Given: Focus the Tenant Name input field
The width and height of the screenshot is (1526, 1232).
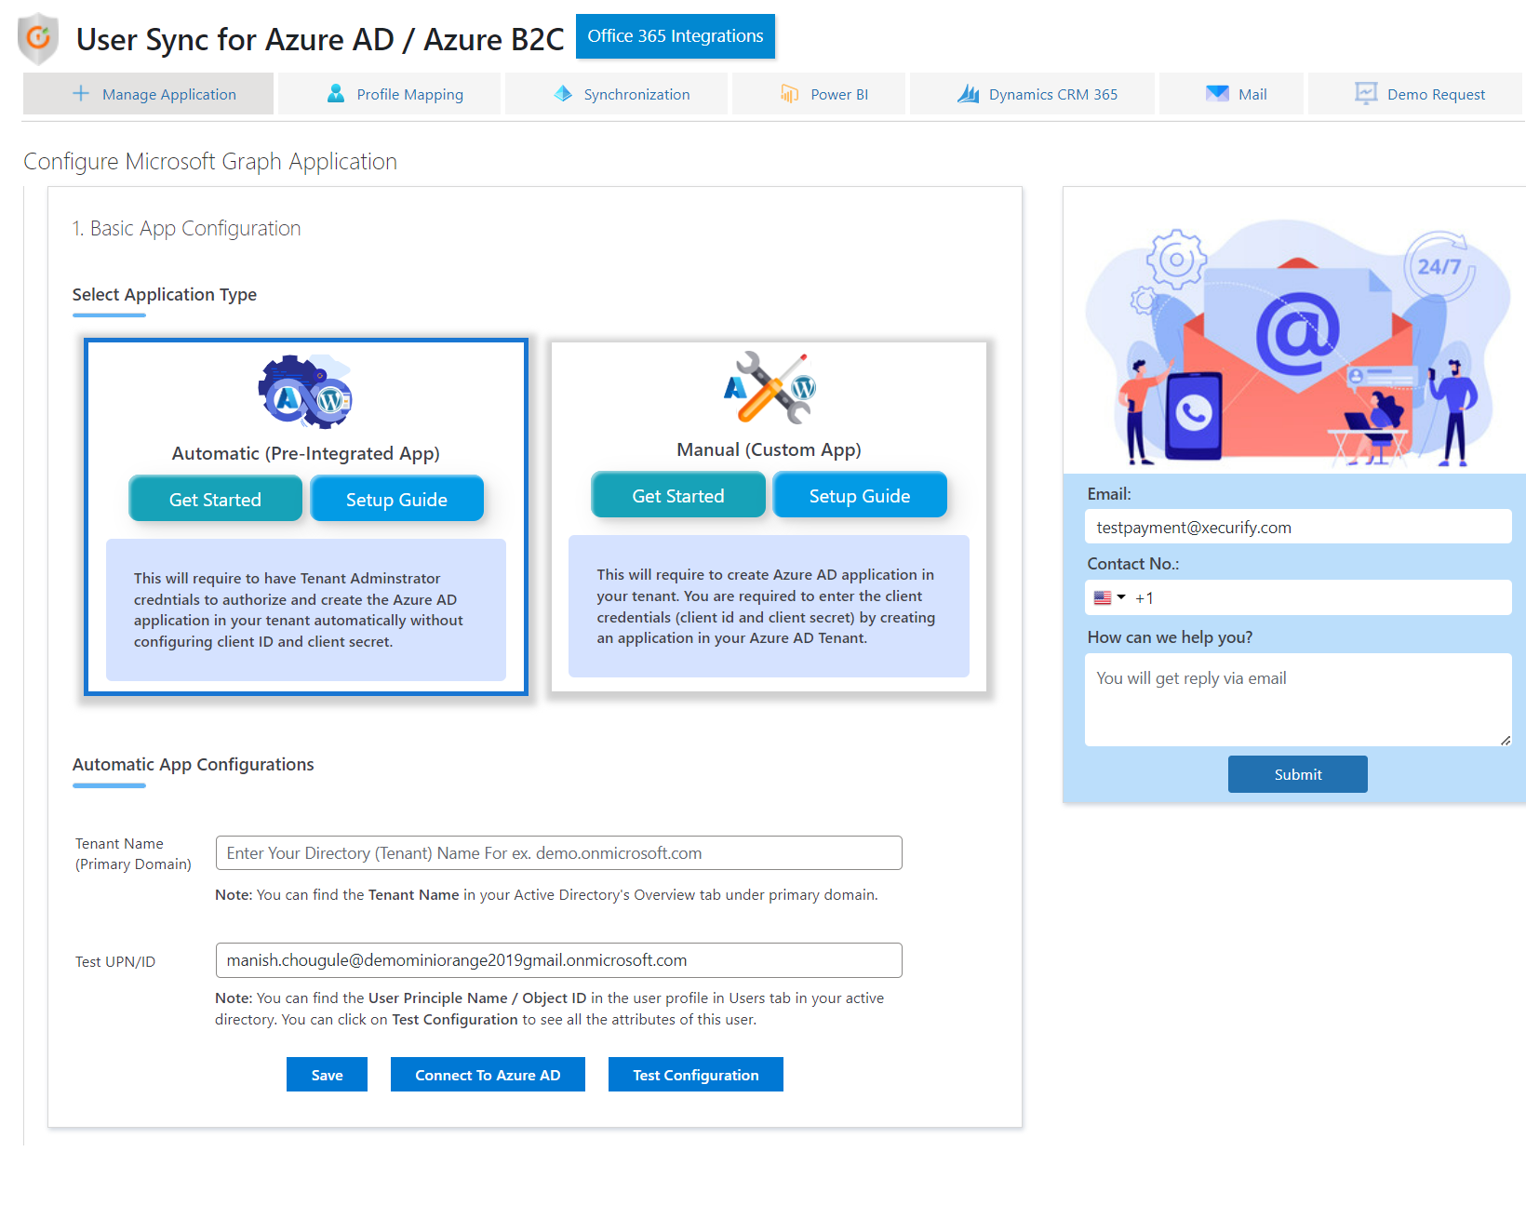Looking at the screenshot, I should 559,853.
